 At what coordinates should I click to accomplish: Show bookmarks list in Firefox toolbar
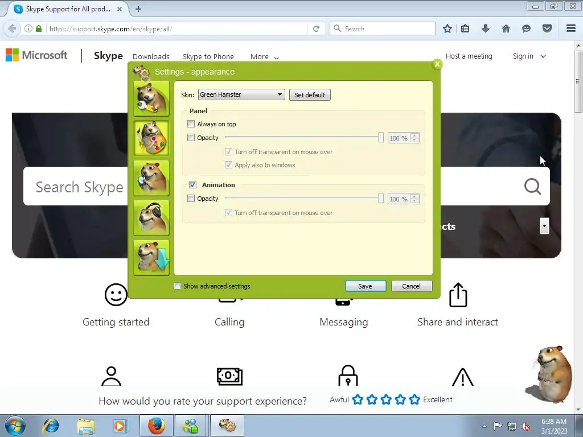(465, 28)
